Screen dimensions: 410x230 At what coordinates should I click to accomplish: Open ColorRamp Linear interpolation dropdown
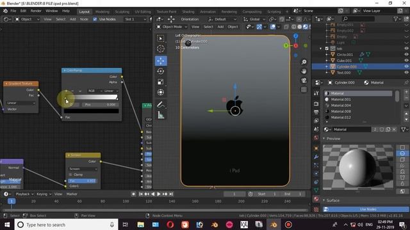pos(111,91)
